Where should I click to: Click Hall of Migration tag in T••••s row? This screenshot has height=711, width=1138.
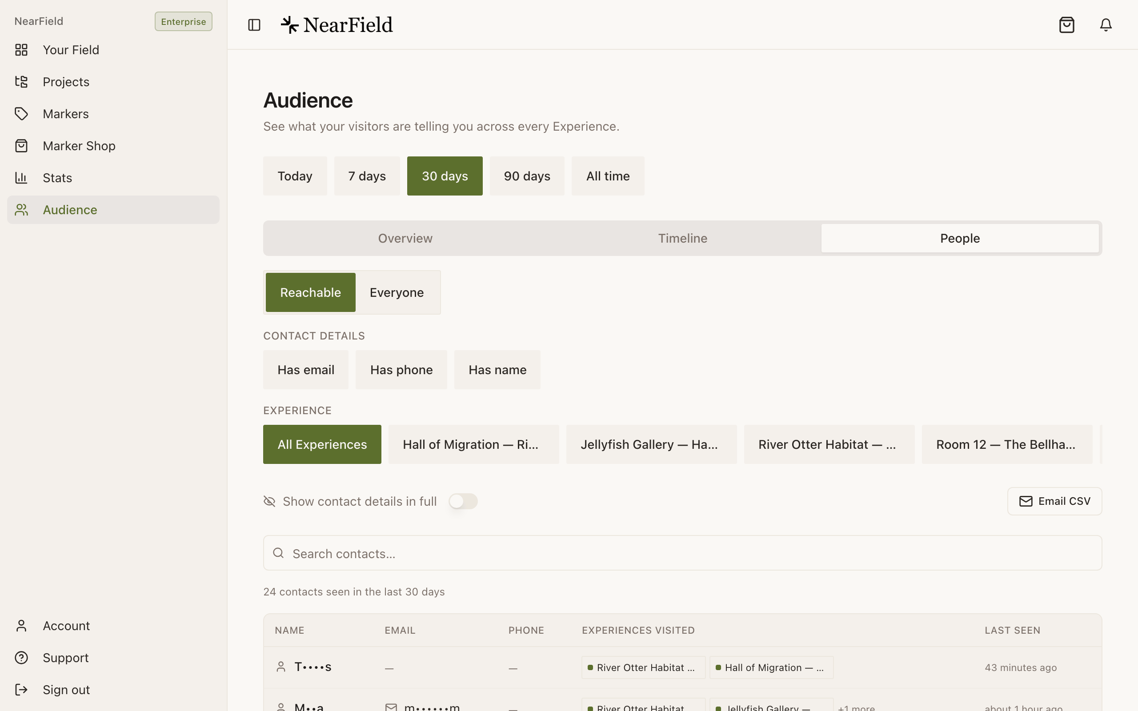coord(772,667)
